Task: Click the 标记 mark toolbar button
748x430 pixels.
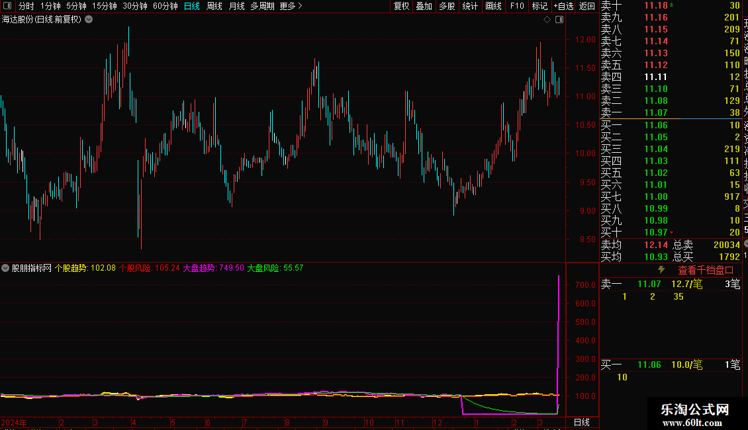Action: [x=539, y=6]
